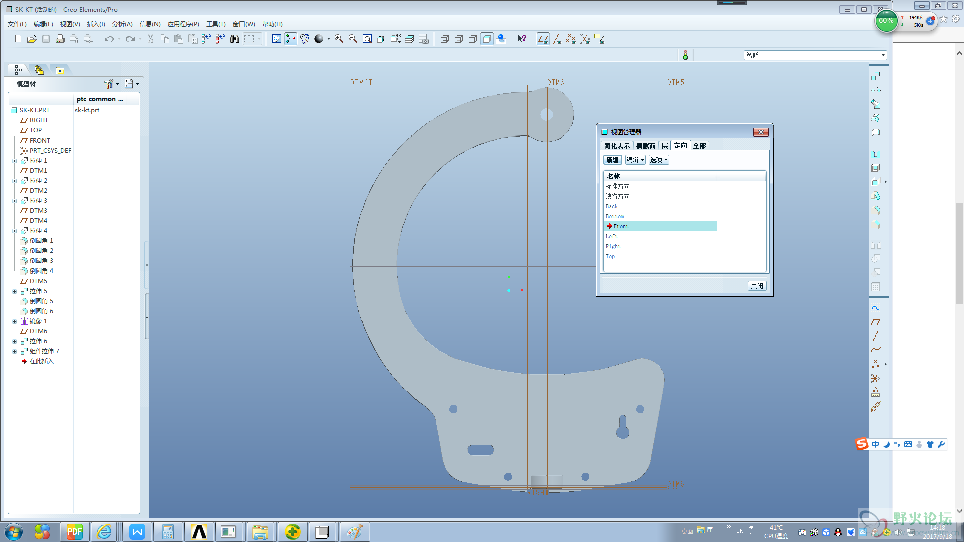Select Wireframe display style
Image resolution: width=964 pixels, height=542 pixels.
(445, 39)
